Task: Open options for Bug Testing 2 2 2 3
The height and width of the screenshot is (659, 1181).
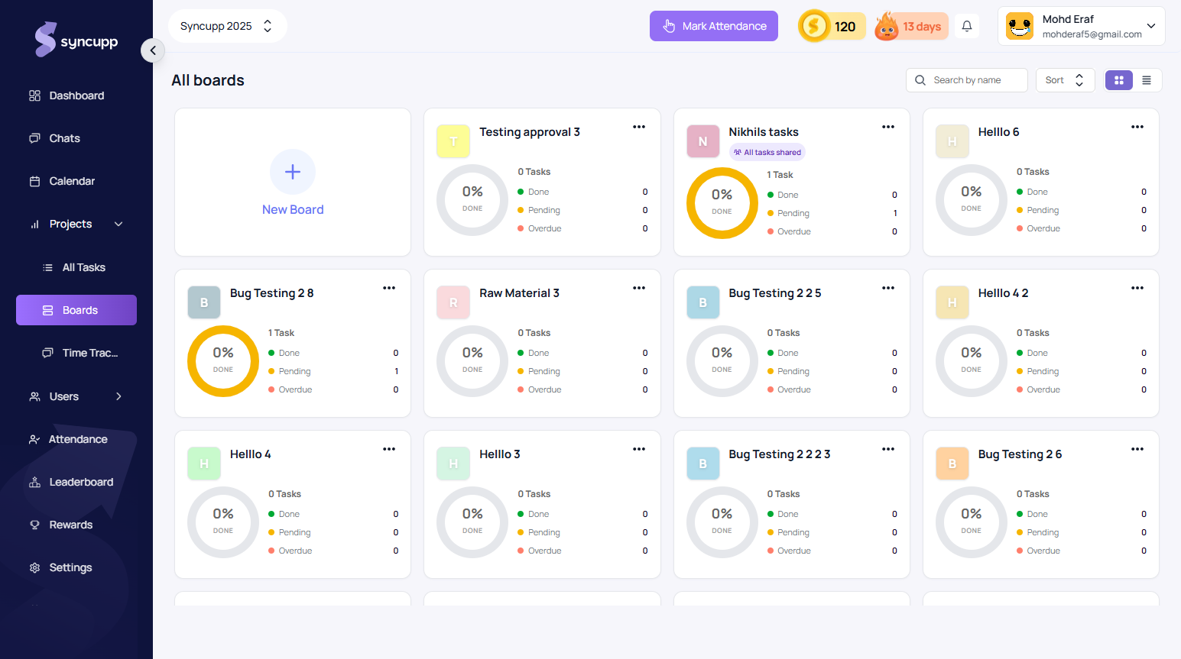Action: click(x=888, y=449)
